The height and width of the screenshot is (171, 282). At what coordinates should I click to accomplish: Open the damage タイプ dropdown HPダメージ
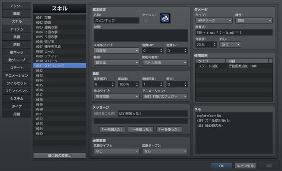point(214,21)
